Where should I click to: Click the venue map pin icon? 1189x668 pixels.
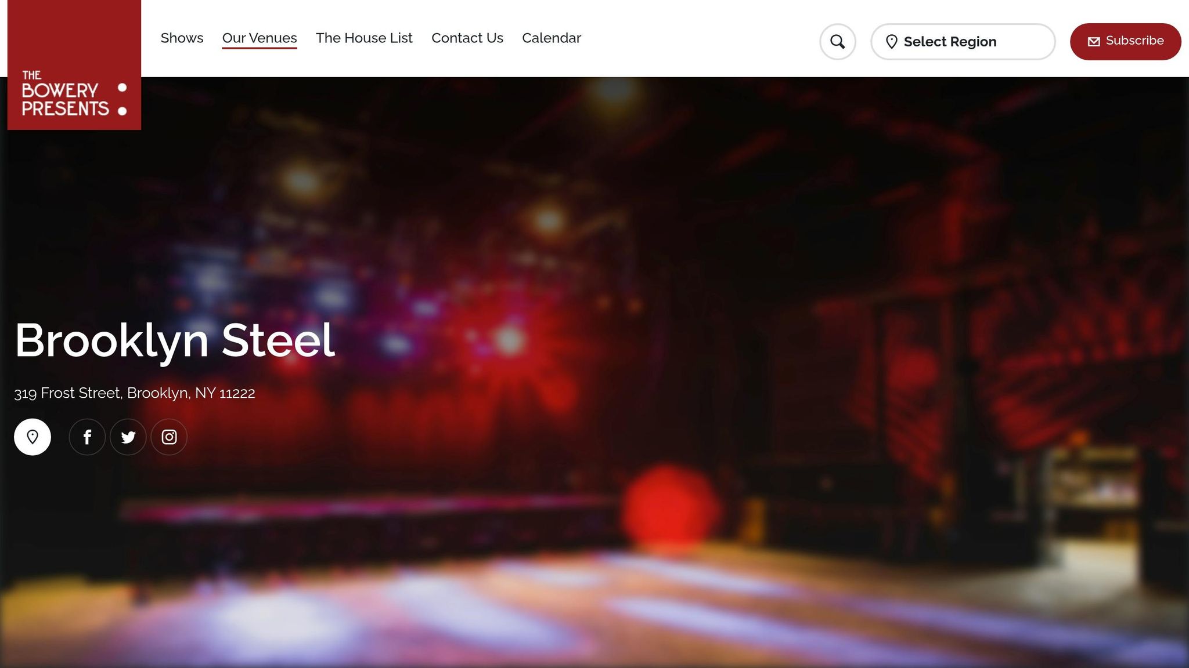coord(33,437)
